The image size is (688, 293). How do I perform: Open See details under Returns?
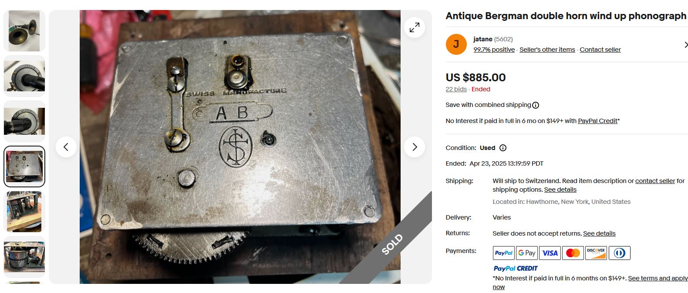click(x=599, y=233)
